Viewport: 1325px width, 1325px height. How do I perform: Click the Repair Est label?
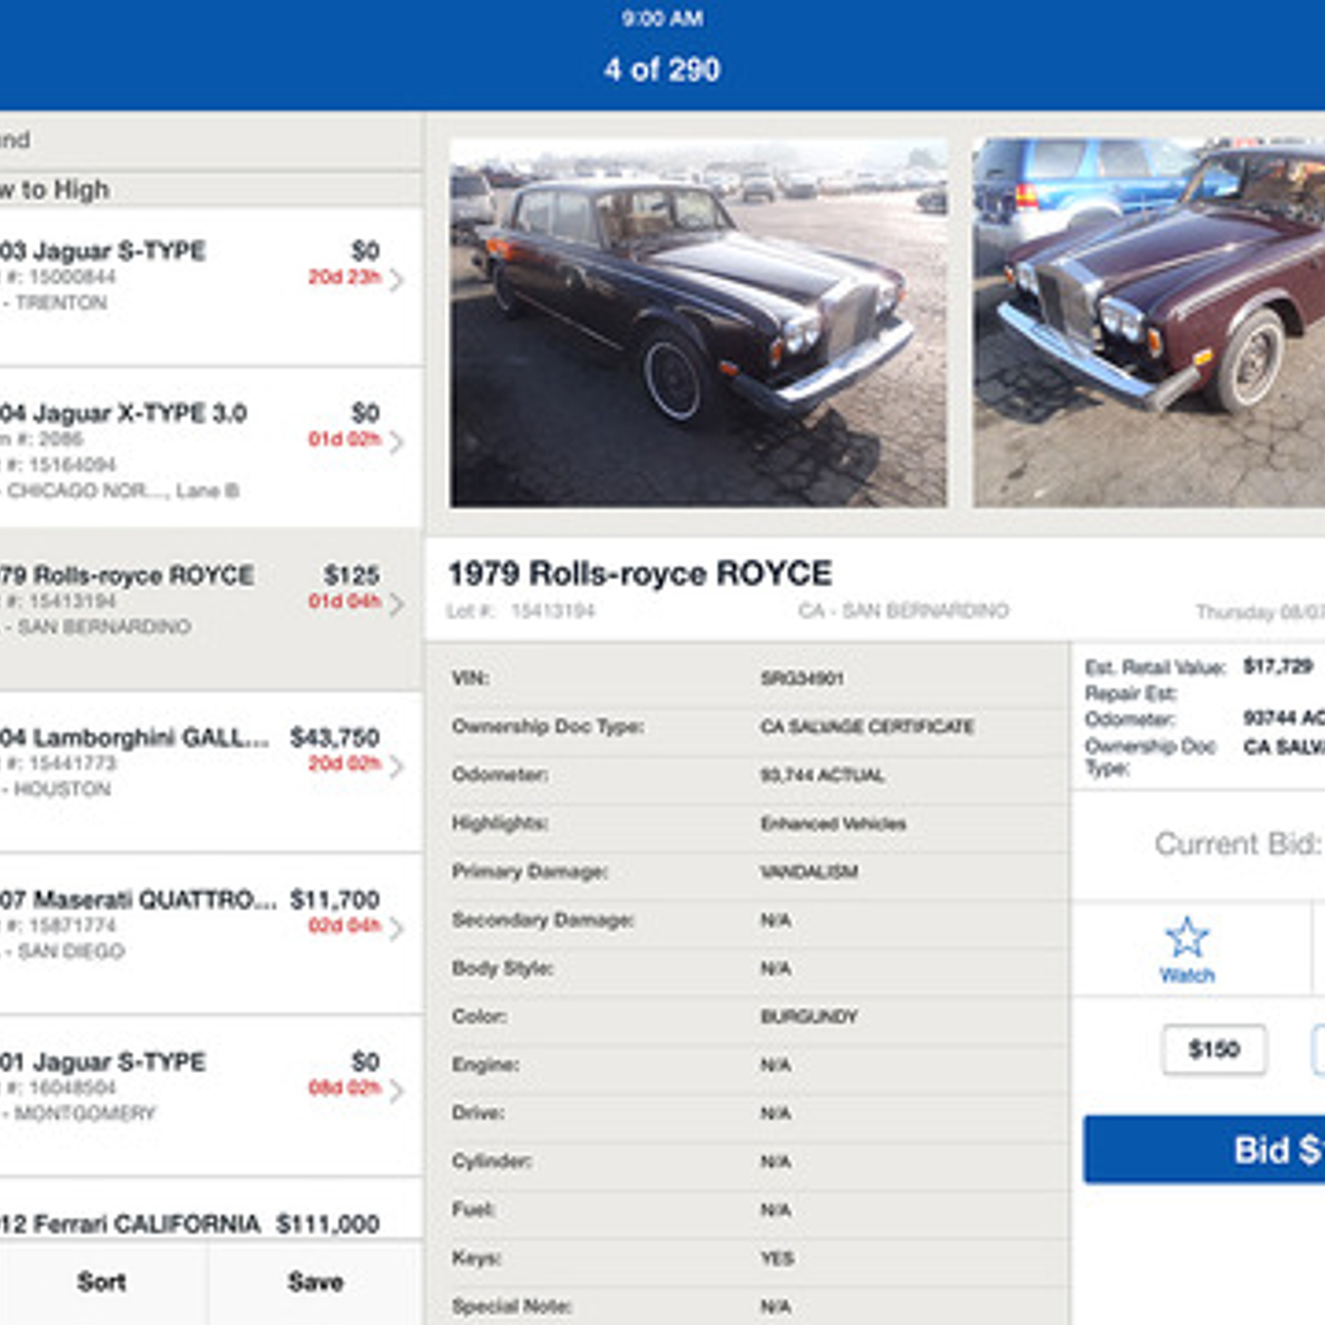1130,693
